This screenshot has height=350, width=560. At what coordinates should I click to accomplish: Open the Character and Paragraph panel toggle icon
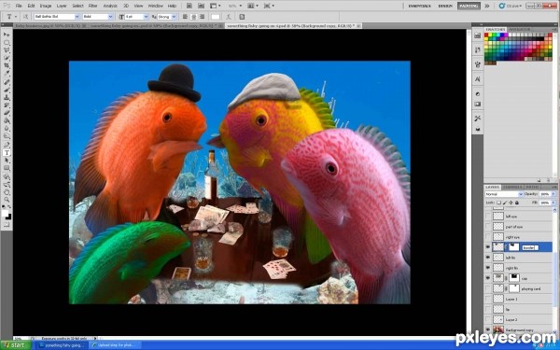tap(242, 17)
